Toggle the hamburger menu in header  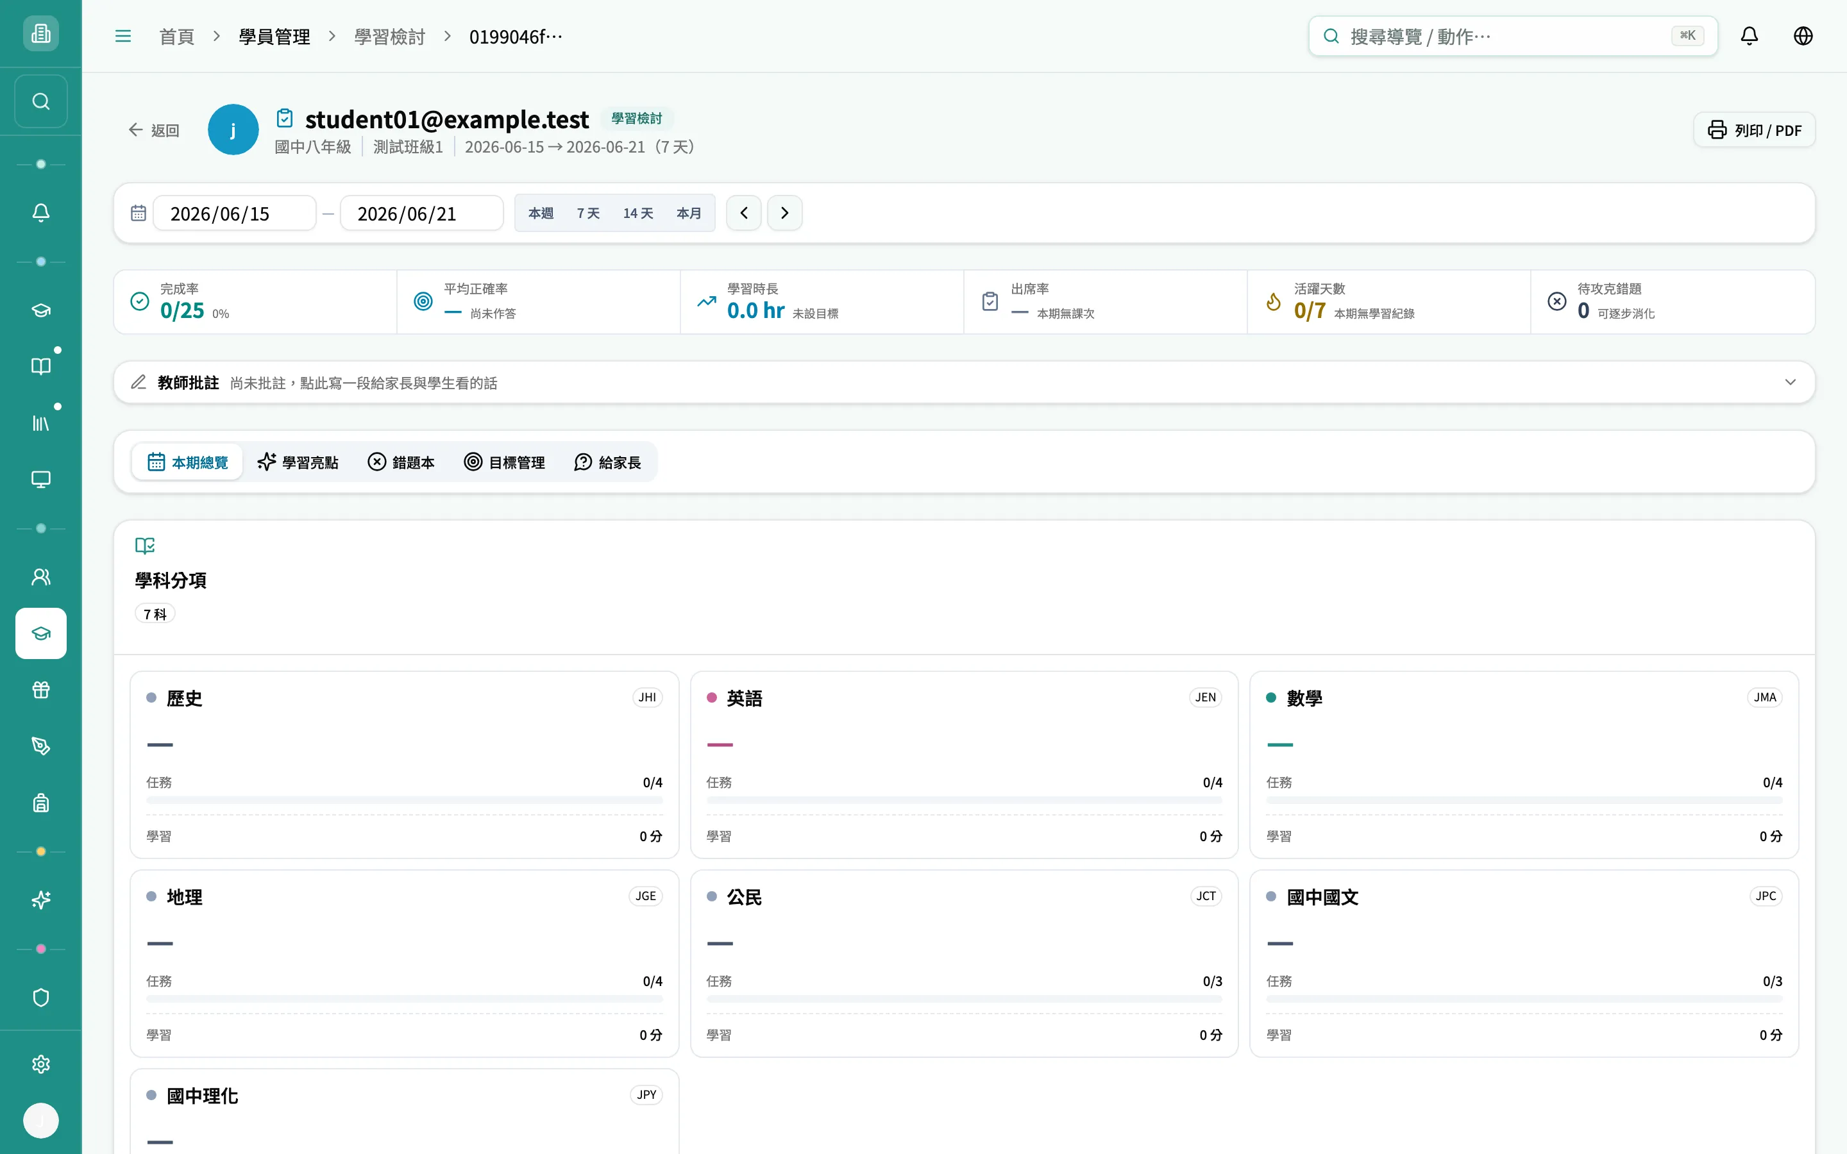coord(123,36)
